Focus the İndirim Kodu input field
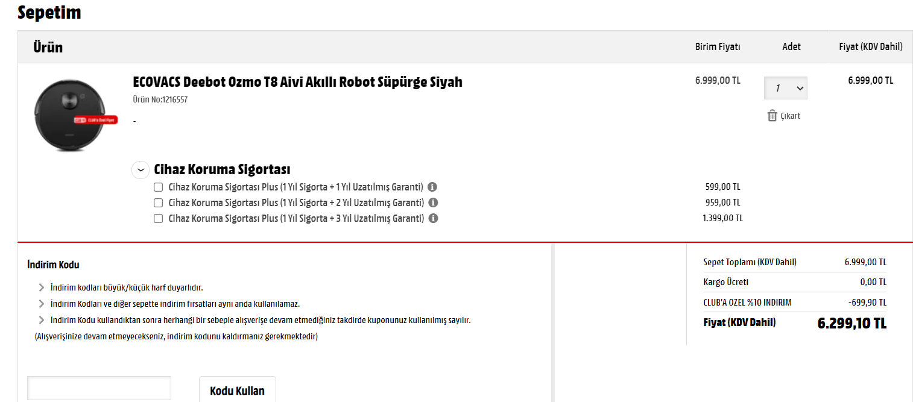Viewport: 913px width, 402px height. [100, 388]
